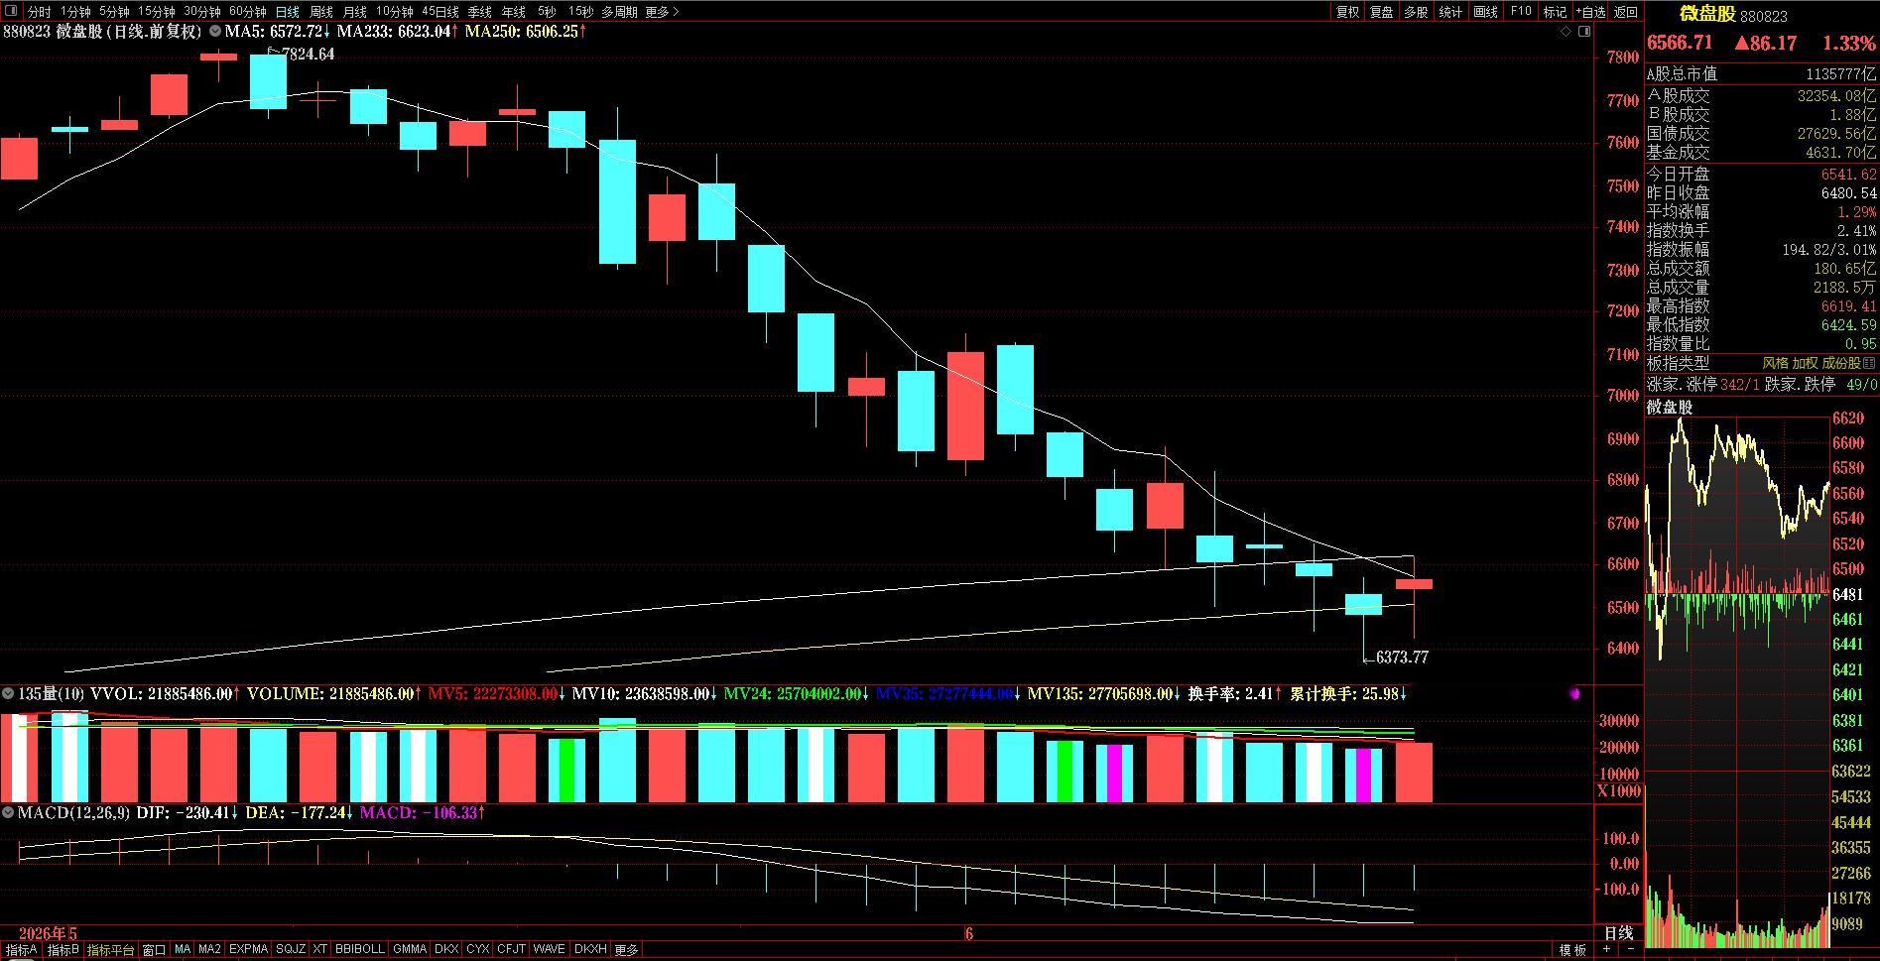This screenshot has height=961, width=1880.
Task: Select the 5秒 period
Action: click(x=547, y=12)
